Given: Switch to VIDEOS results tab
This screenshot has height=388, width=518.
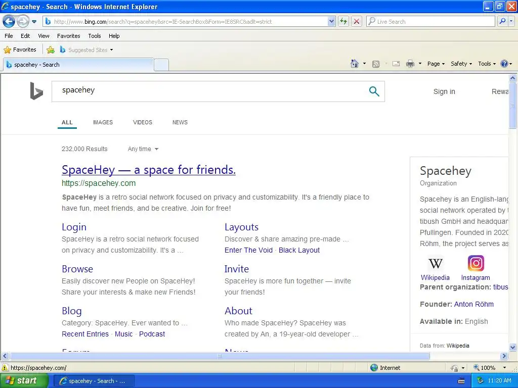Looking at the screenshot, I should point(142,122).
